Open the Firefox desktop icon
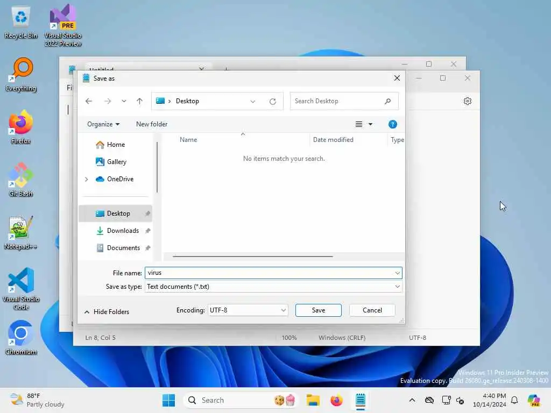551x413 pixels. coord(21,127)
